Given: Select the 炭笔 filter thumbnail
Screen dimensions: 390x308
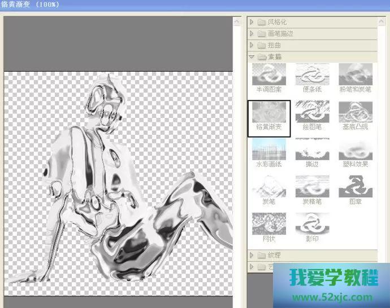Looking at the screenshot, I should 268,187.
